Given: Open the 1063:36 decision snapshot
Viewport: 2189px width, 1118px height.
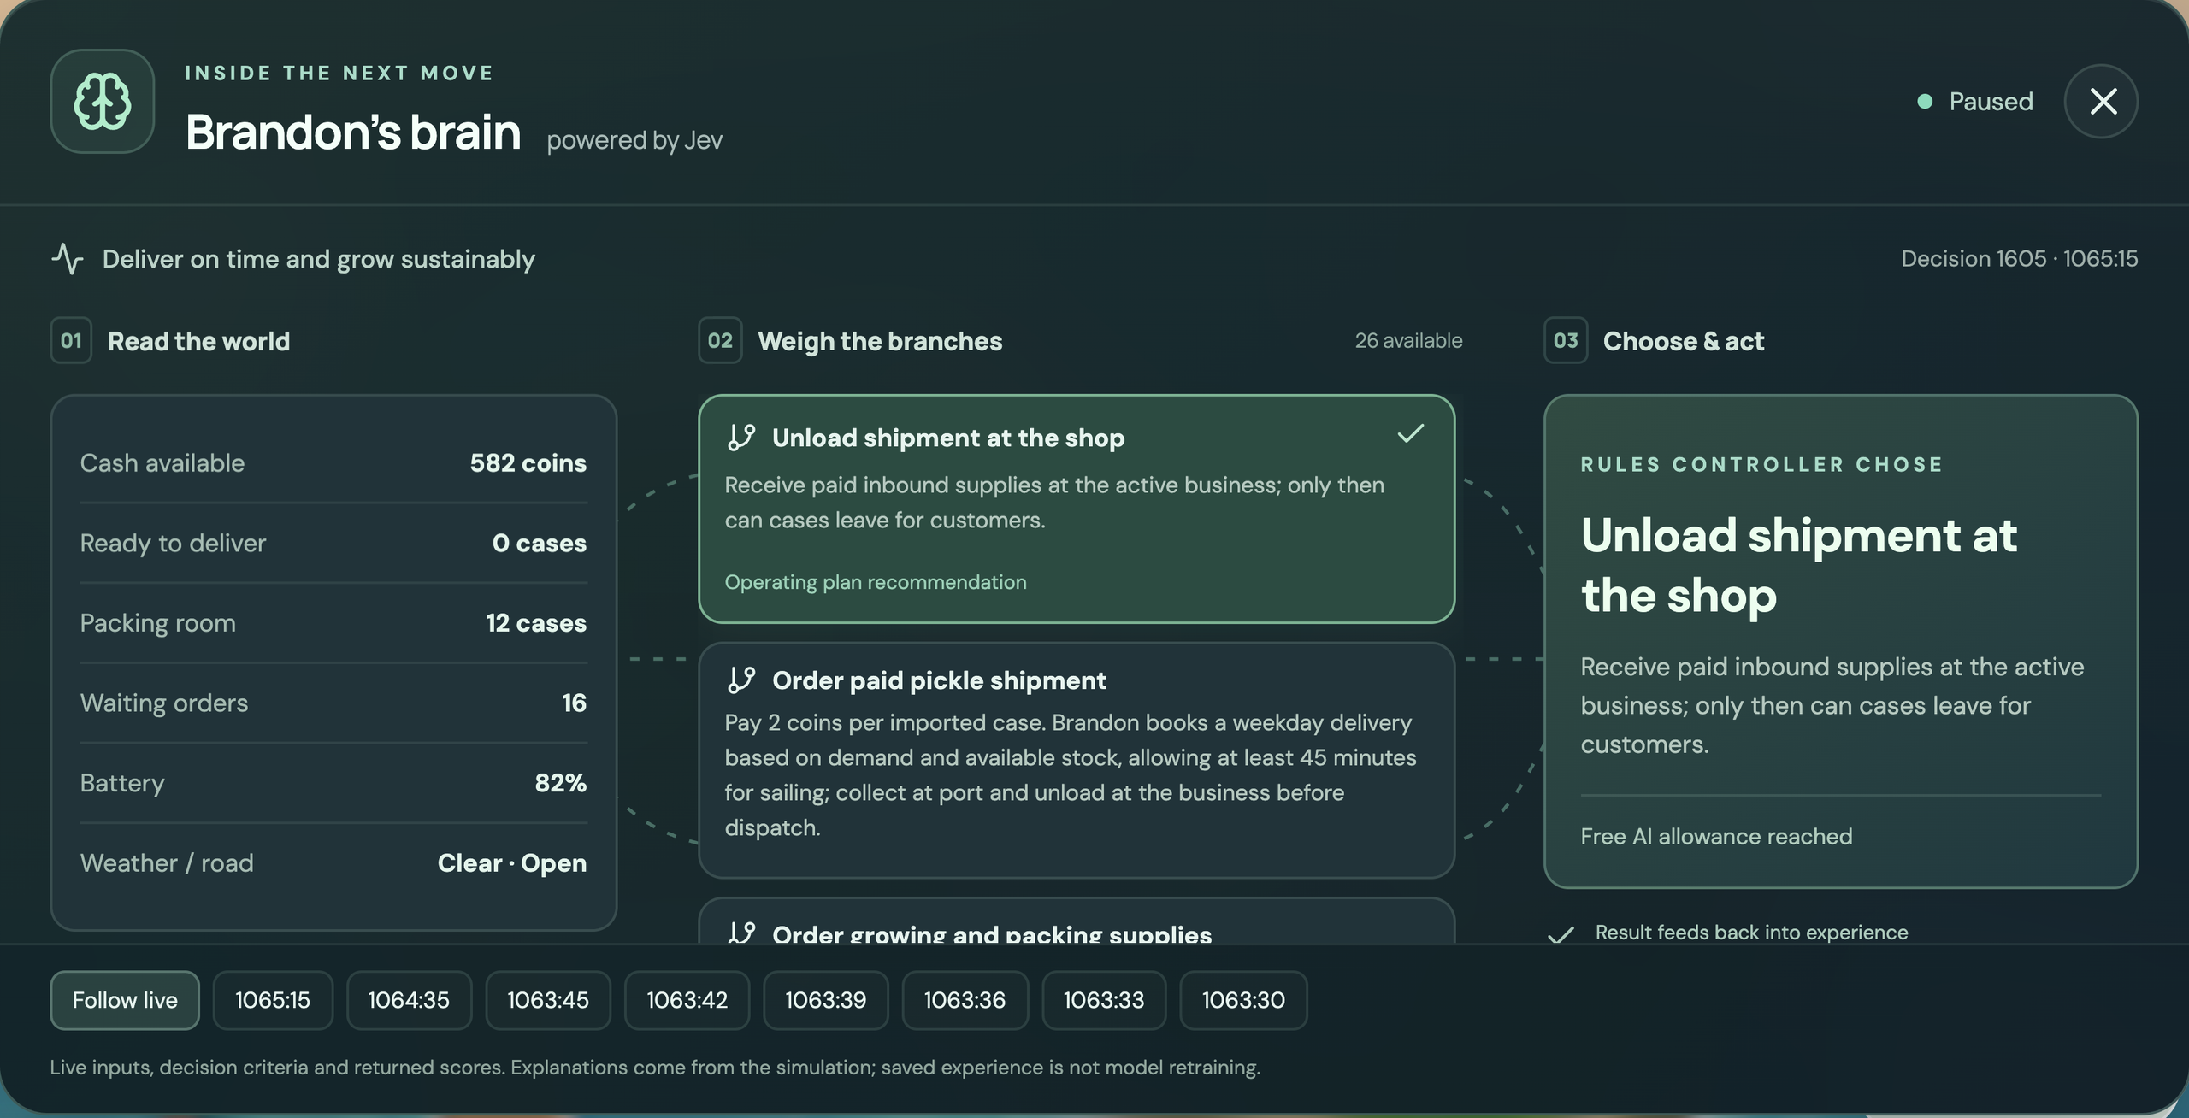Looking at the screenshot, I should [965, 1000].
